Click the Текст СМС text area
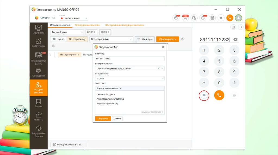 [x=129, y=103]
